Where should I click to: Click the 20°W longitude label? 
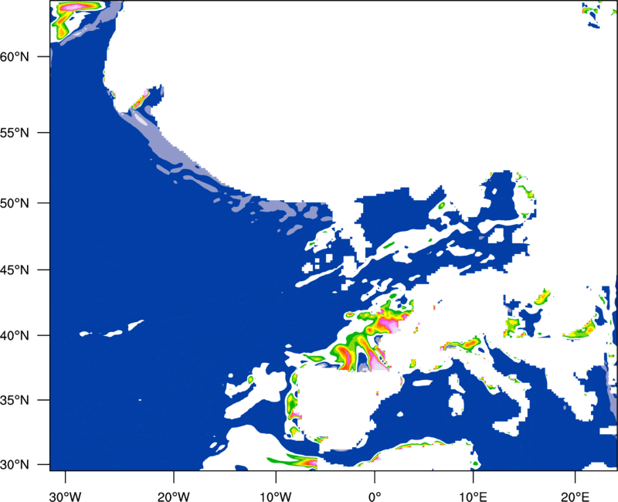click(174, 497)
